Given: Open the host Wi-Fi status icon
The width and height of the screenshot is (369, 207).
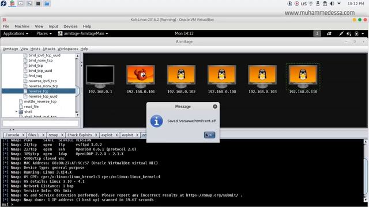Looking at the screenshot, I should coord(311,3).
